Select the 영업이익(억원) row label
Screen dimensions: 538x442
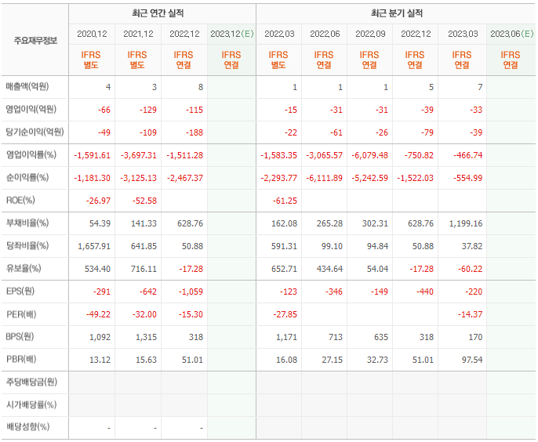31,110
